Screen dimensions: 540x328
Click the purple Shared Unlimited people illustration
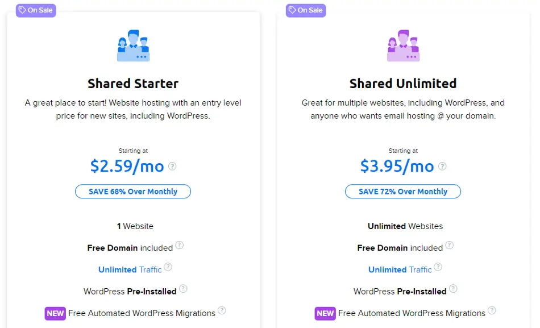tap(403, 45)
